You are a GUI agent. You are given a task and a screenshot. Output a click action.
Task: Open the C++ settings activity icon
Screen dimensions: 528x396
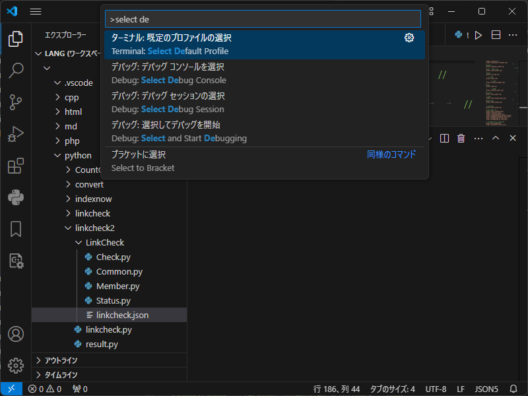[x=15, y=261]
